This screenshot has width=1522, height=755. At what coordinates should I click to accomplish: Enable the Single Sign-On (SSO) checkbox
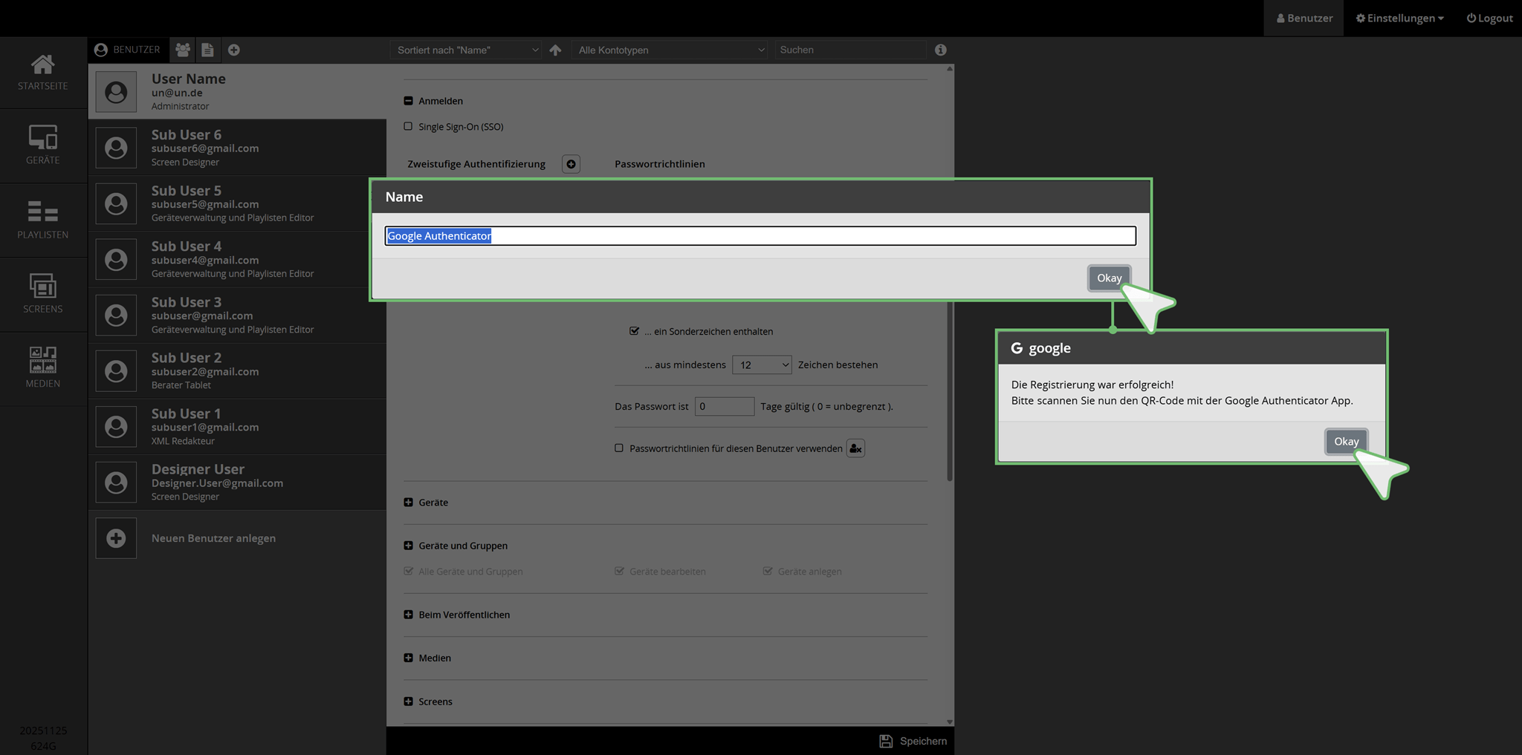[408, 126]
